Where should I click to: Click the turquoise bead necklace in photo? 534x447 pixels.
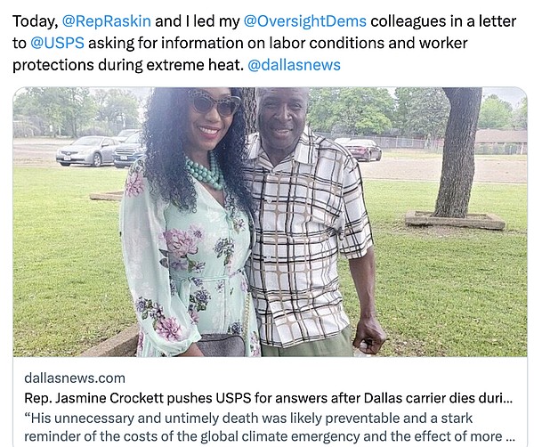tap(206, 172)
